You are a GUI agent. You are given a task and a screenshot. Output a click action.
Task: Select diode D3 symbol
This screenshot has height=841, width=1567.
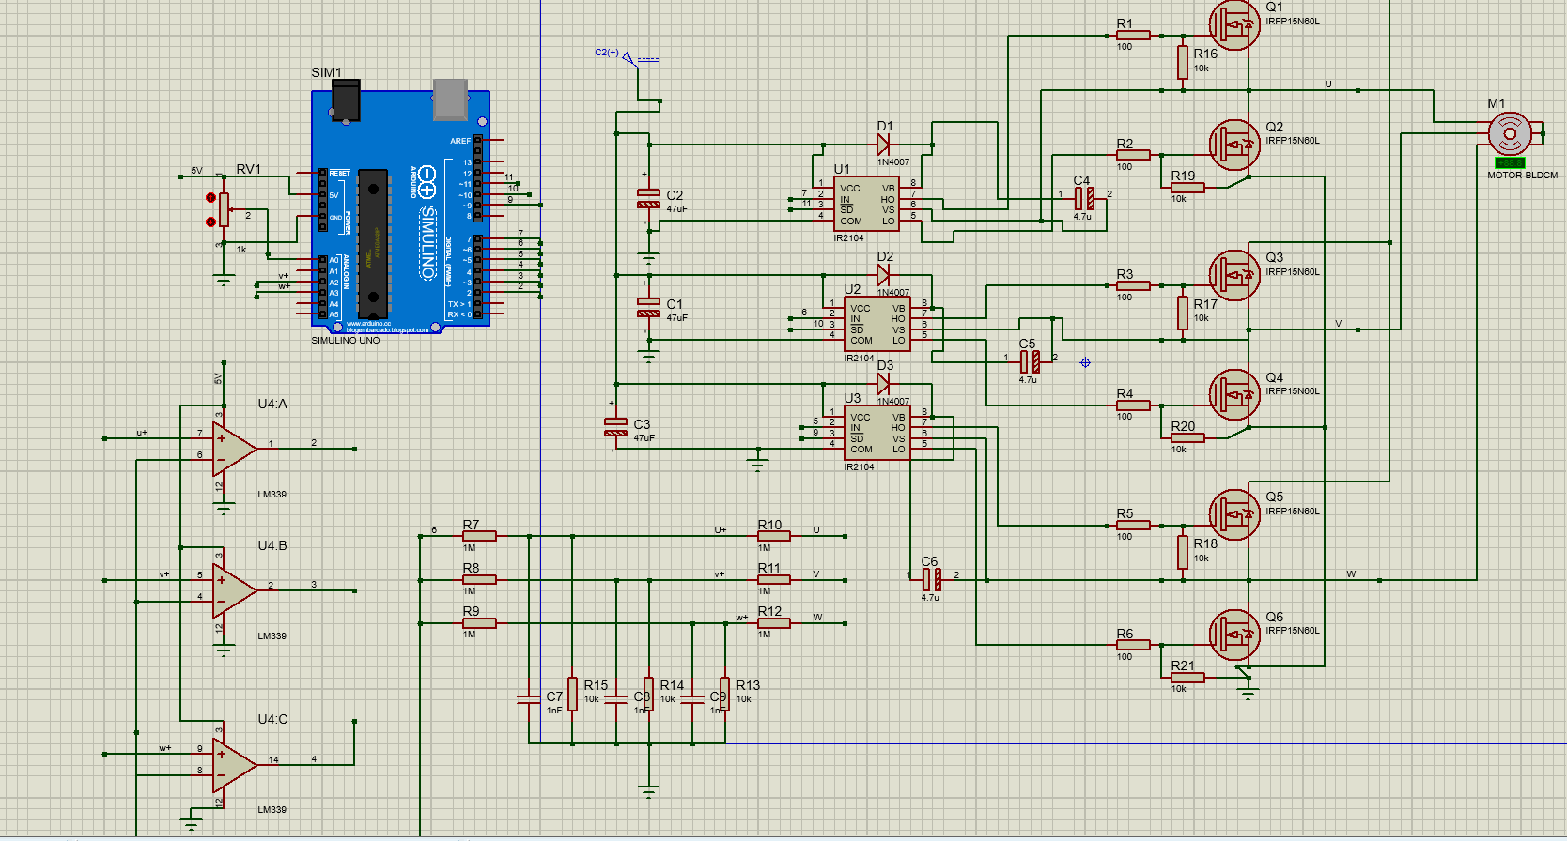click(883, 384)
